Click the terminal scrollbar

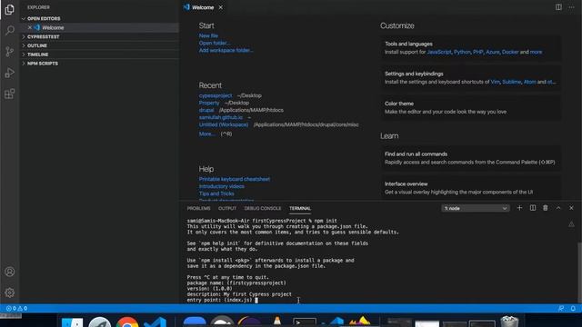tap(579, 272)
